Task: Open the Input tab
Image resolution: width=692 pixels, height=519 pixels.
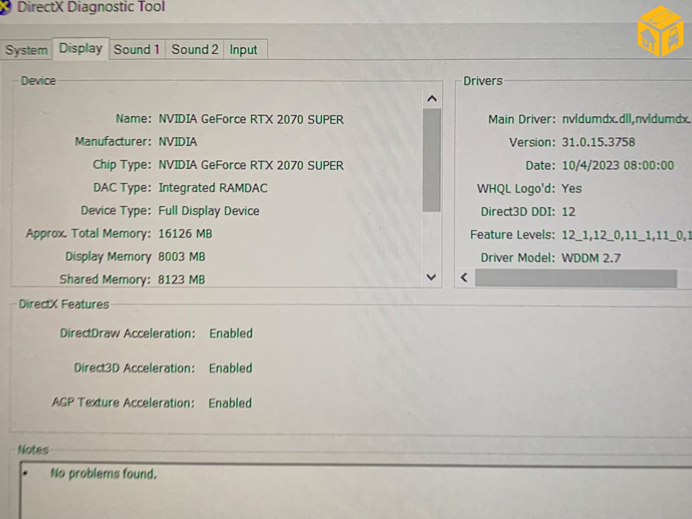Action: [244, 50]
